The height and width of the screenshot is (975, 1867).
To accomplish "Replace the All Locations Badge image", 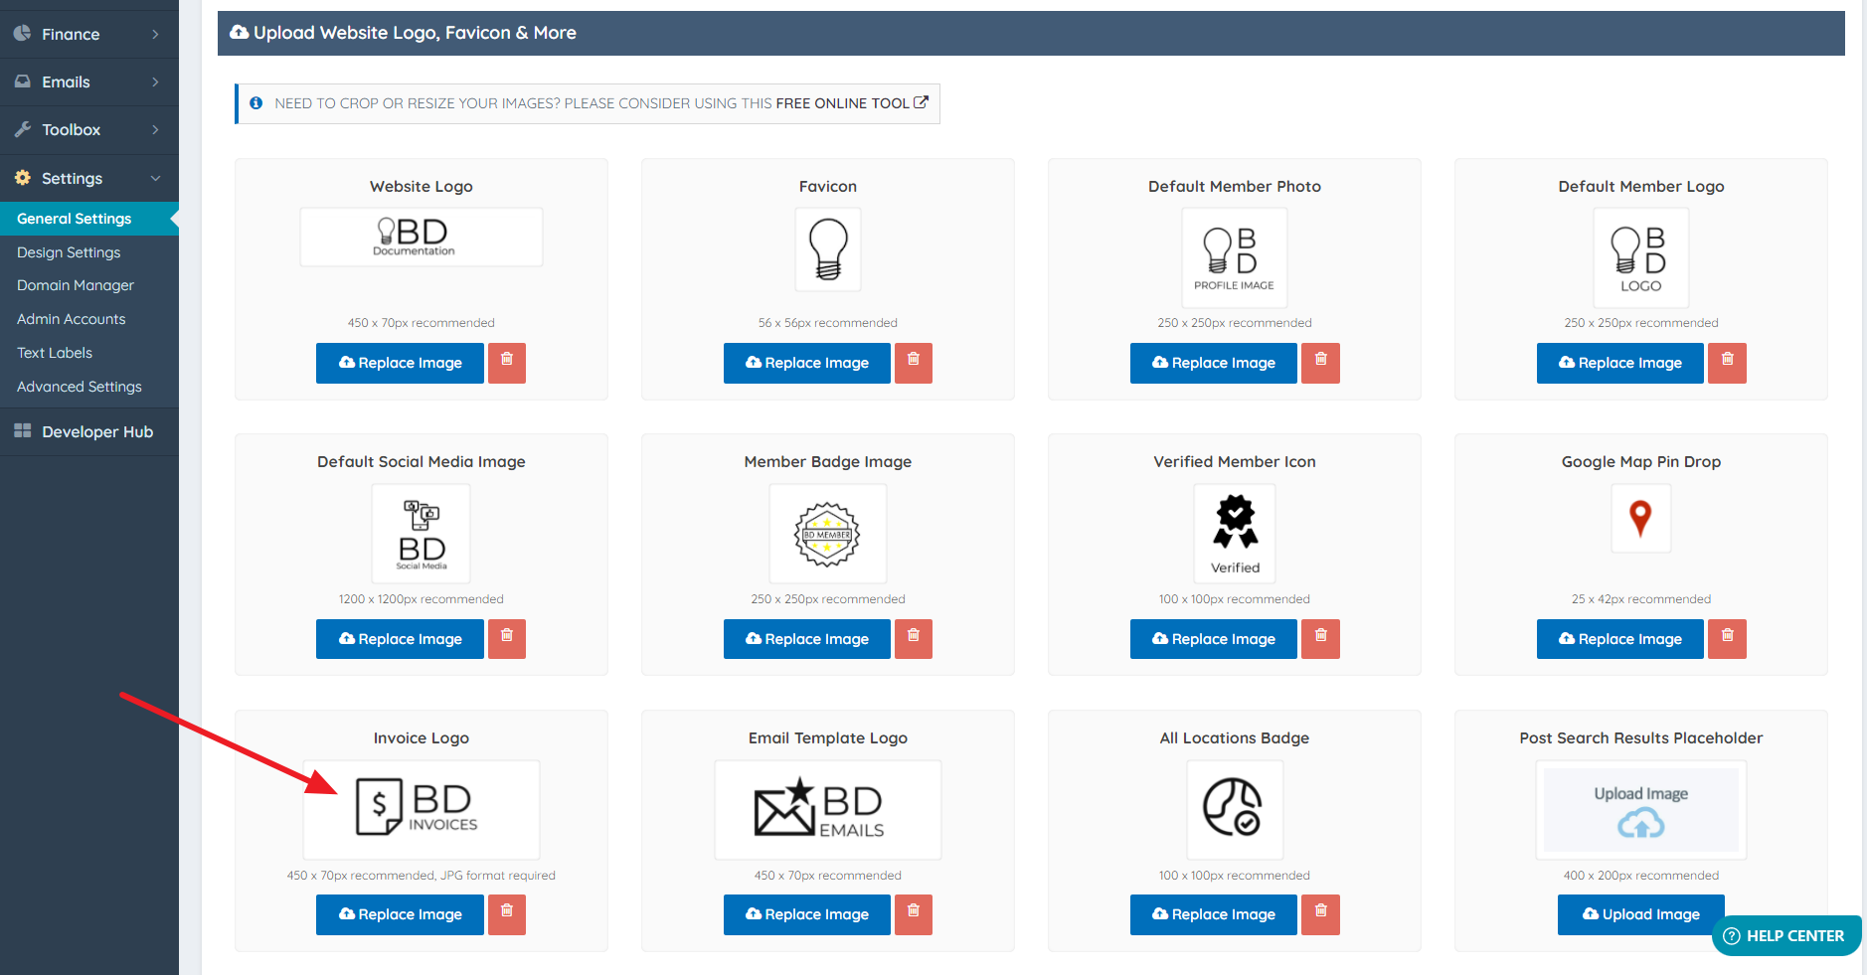I will (1214, 914).
